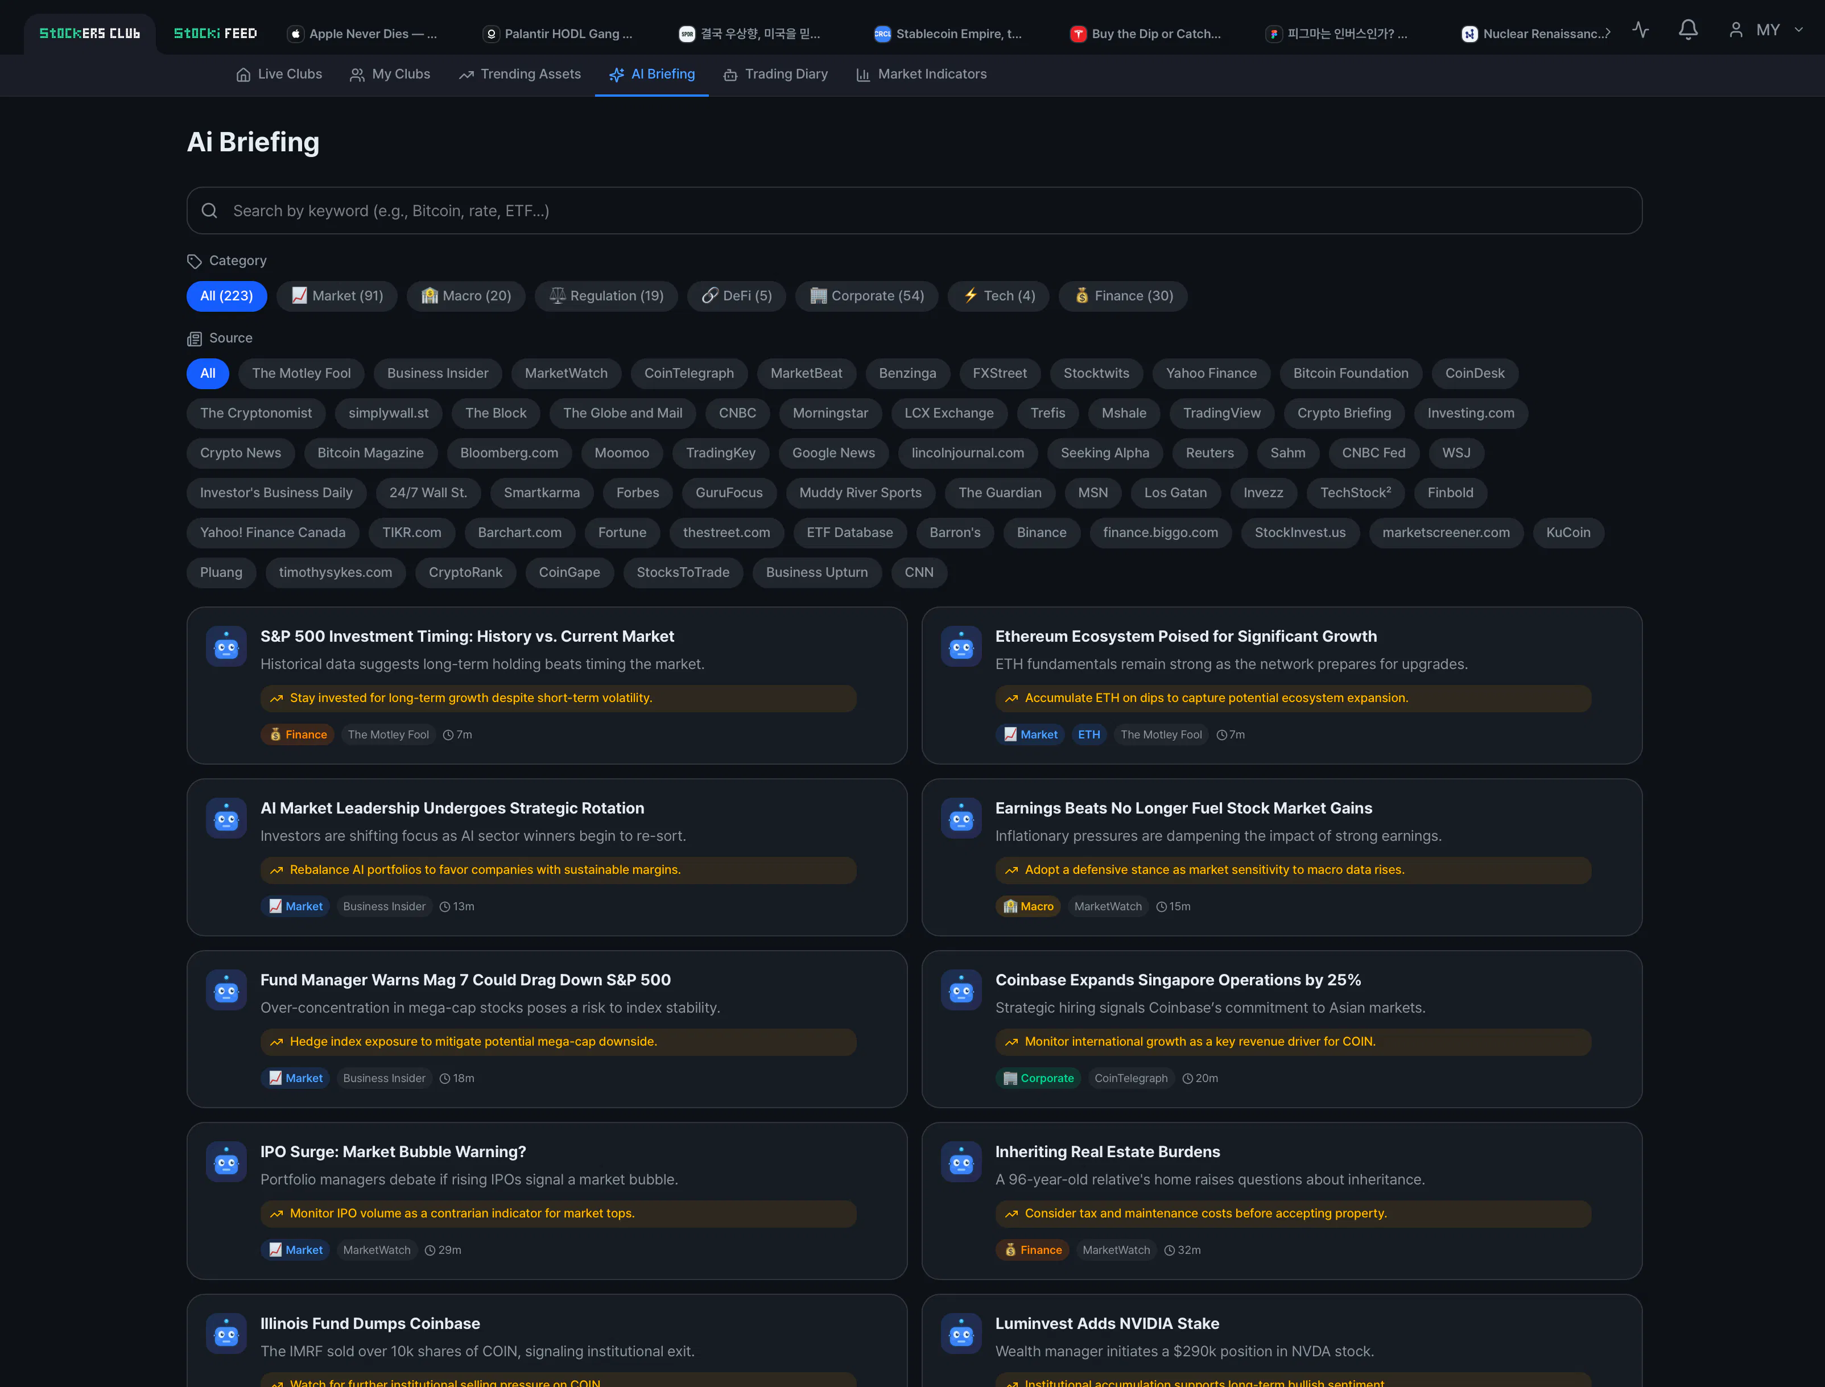1825x1387 pixels.
Task: Go to My Clubs
Action: [x=390, y=75]
